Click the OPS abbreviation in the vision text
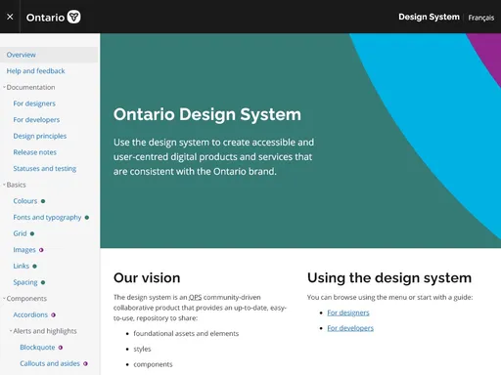Screen dimensions: 501x375 [x=195, y=297]
